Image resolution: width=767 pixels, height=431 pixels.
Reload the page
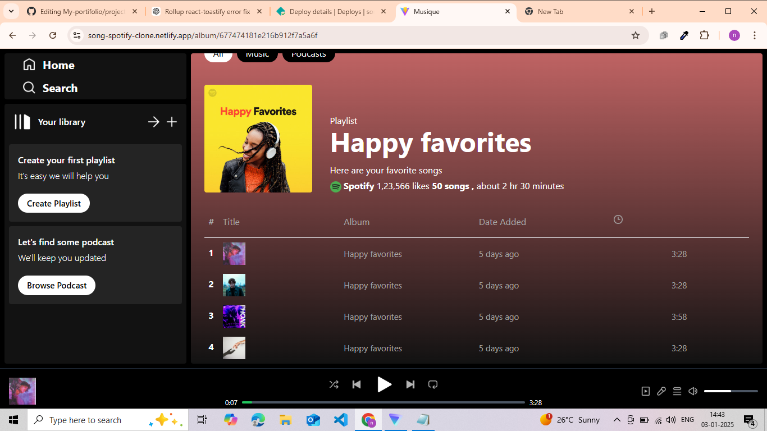coord(53,35)
